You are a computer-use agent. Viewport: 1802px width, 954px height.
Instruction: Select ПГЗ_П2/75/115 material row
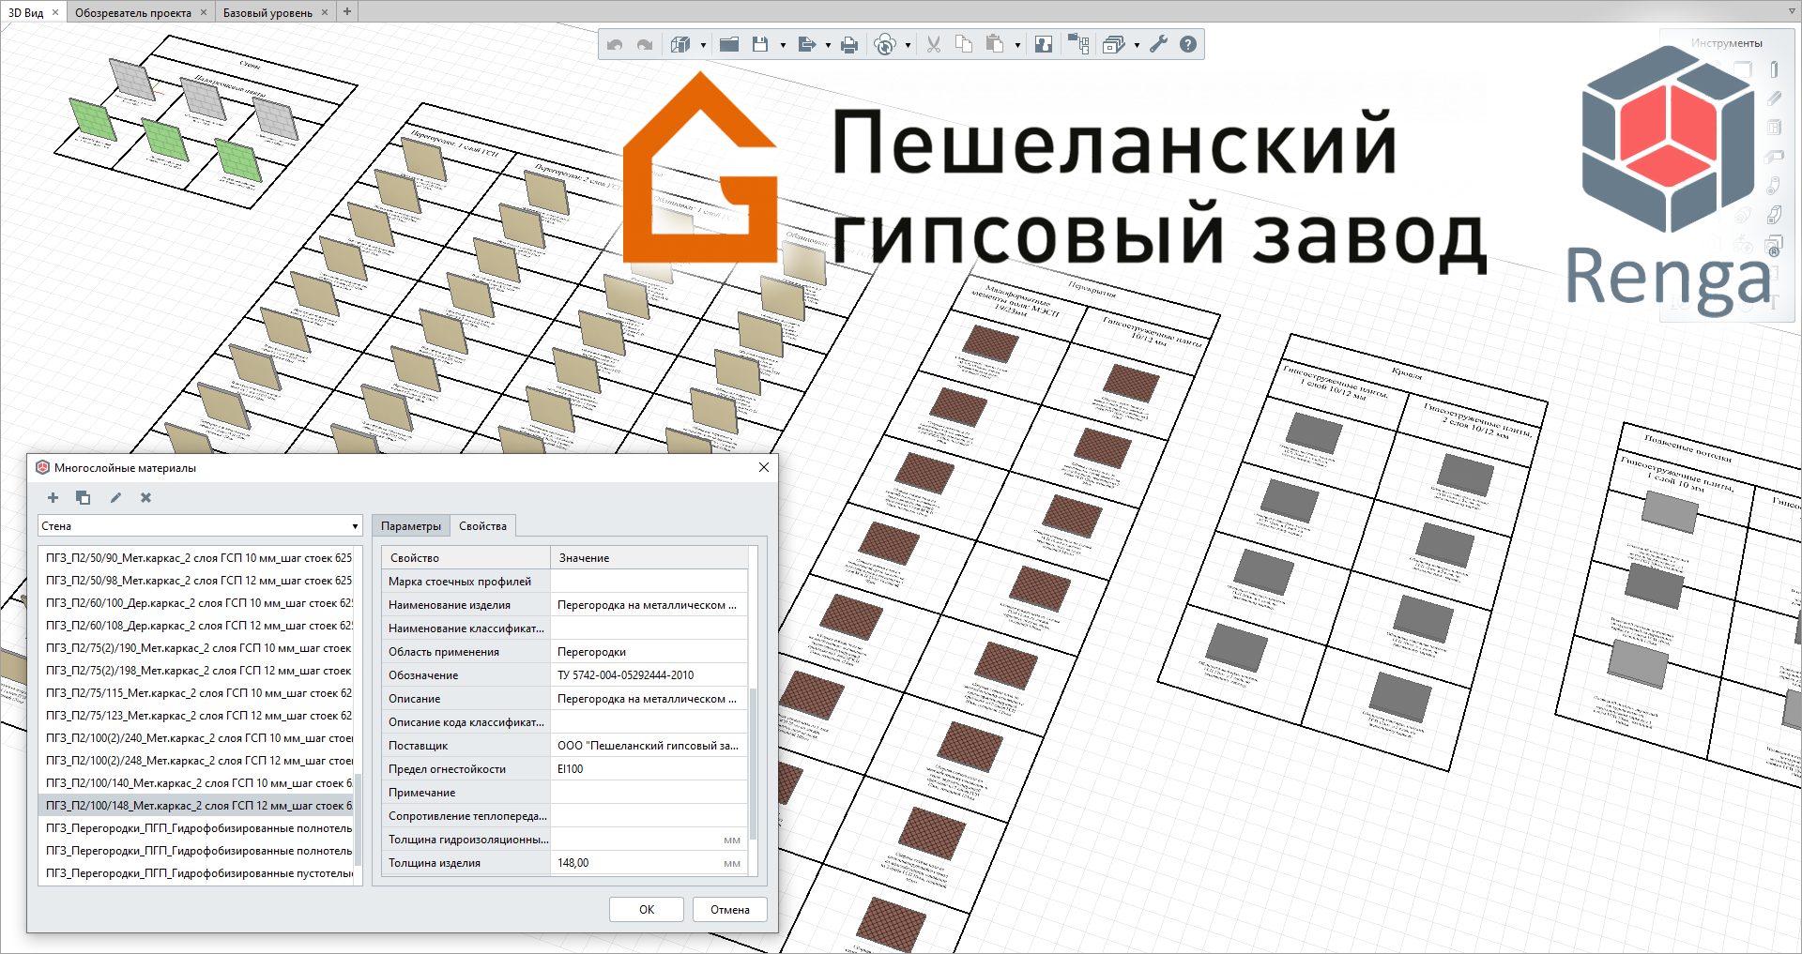[196, 693]
